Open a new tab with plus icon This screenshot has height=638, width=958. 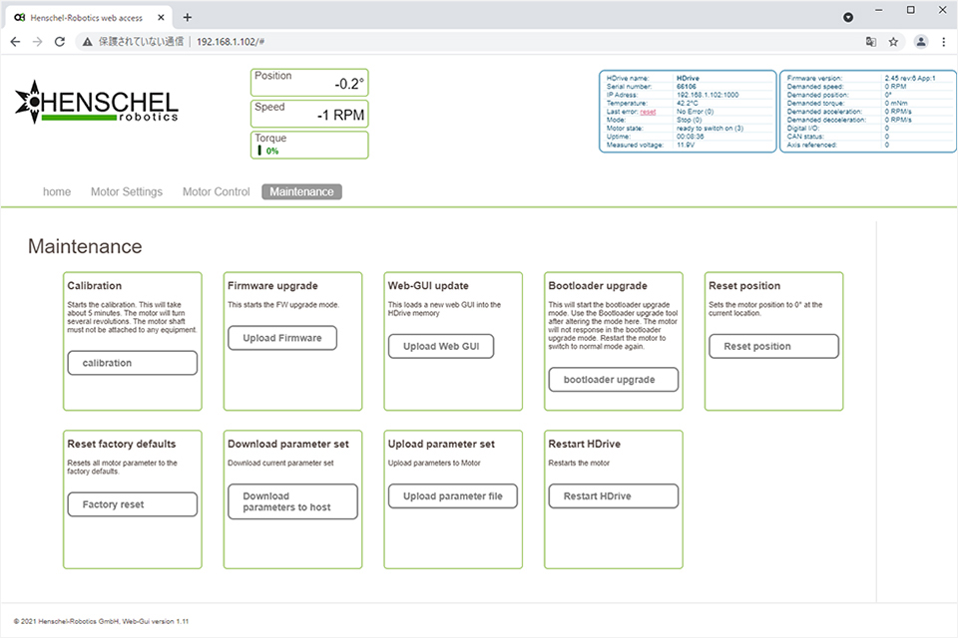pyautogui.click(x=188, y=17)
